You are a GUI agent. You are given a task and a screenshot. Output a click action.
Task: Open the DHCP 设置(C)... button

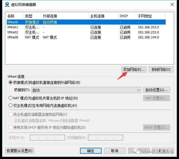pos(156,127)
